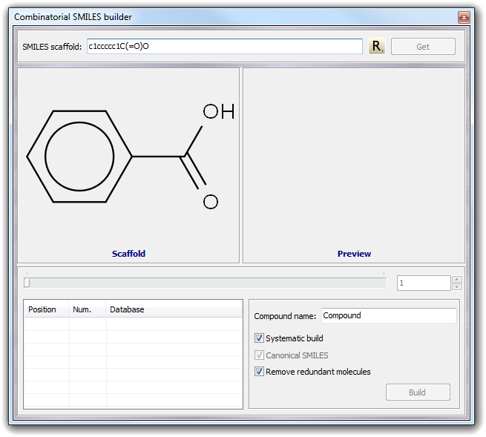Enable the Systematic build checkbox
Screen dimensions: 486x437
click(260, 338)
